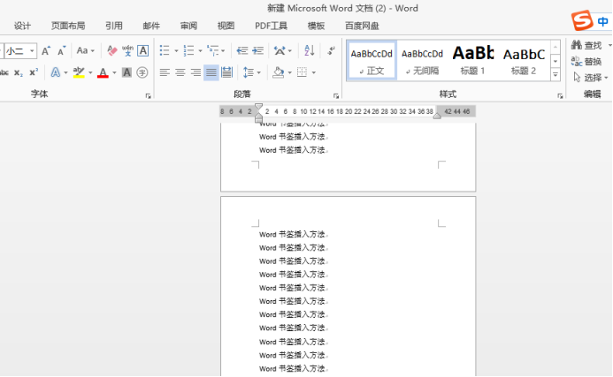613x377 pixels.
Task: Open the 选择 menu
Action: [x=590, y=78]
